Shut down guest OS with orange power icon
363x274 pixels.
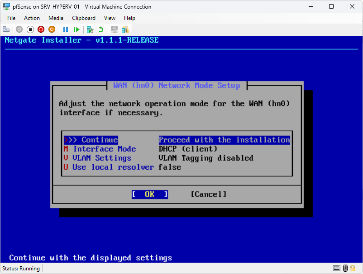click(52, 29)
